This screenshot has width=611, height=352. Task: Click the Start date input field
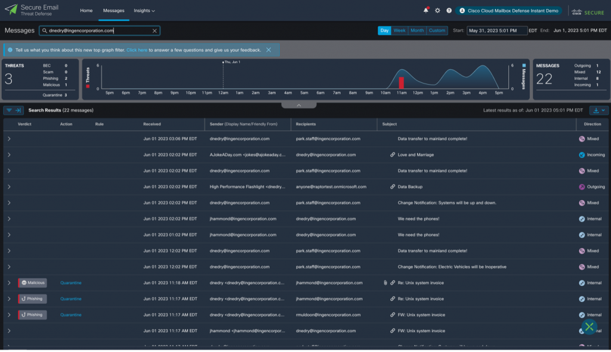pyautogui.click(x=497, y=30)
